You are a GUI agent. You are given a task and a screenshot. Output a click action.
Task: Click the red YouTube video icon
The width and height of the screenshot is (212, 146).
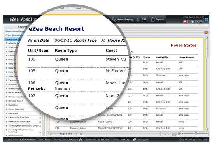(x=185, y=22)
